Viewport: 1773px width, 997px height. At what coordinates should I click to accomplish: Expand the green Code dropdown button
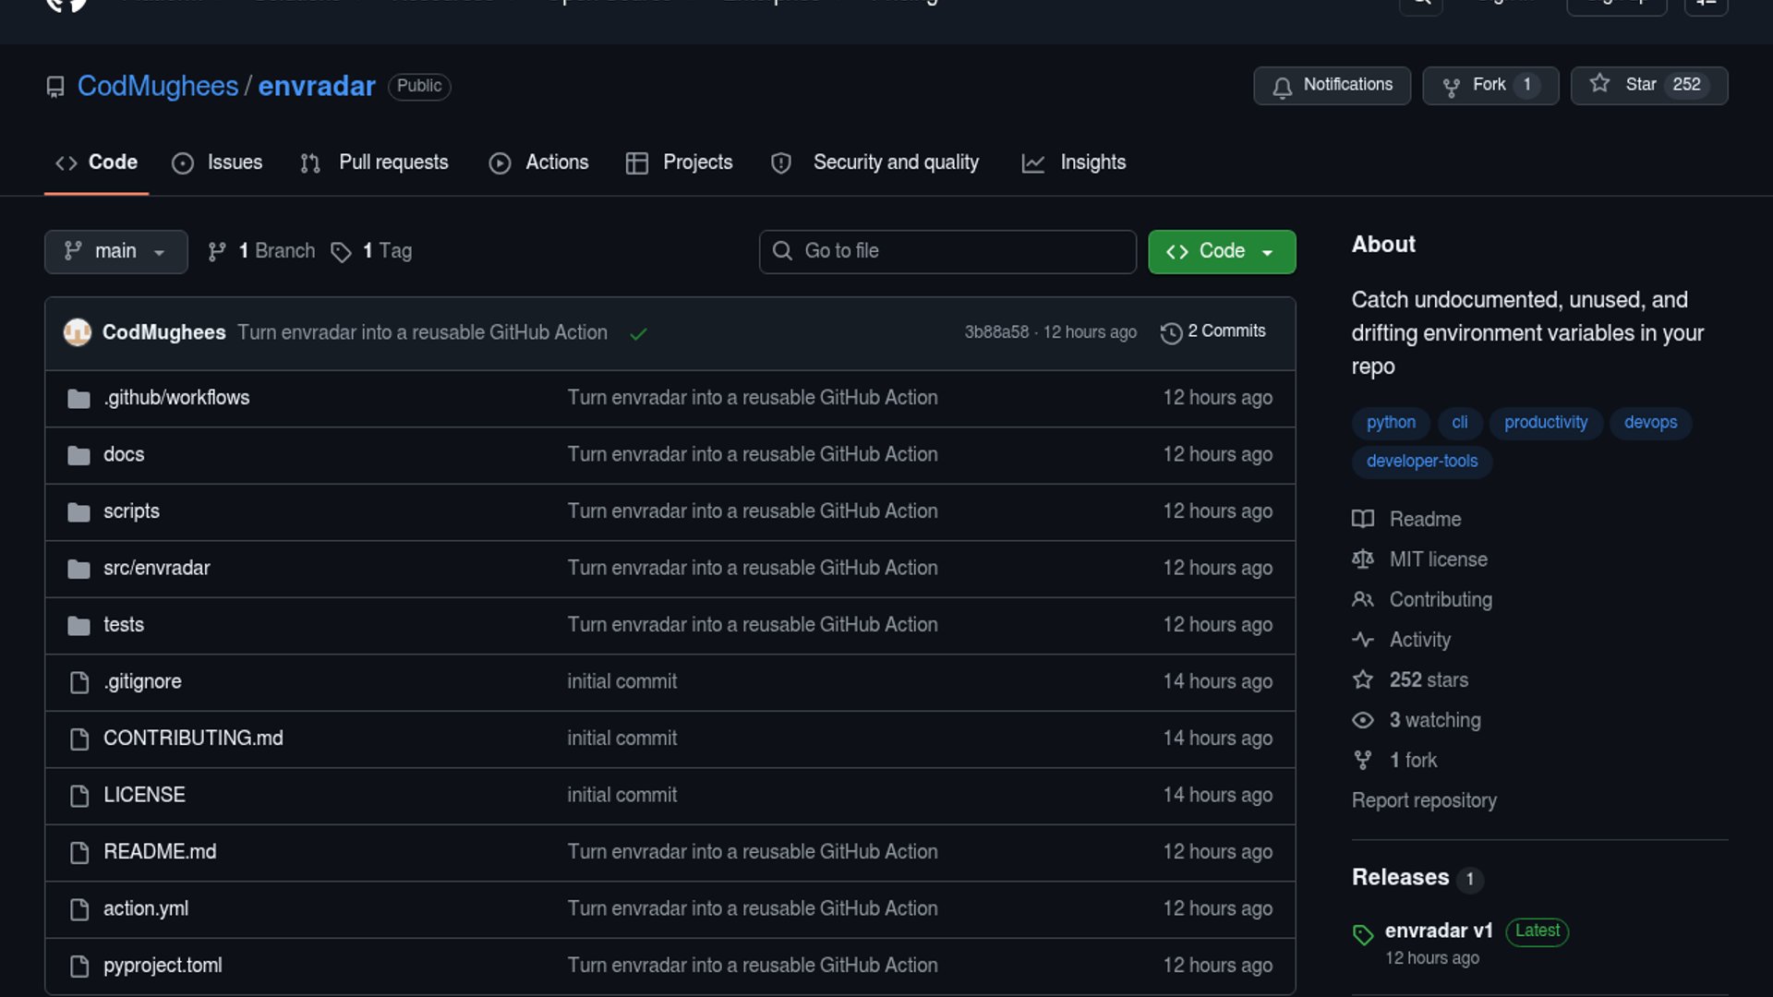pos(1221,251)
